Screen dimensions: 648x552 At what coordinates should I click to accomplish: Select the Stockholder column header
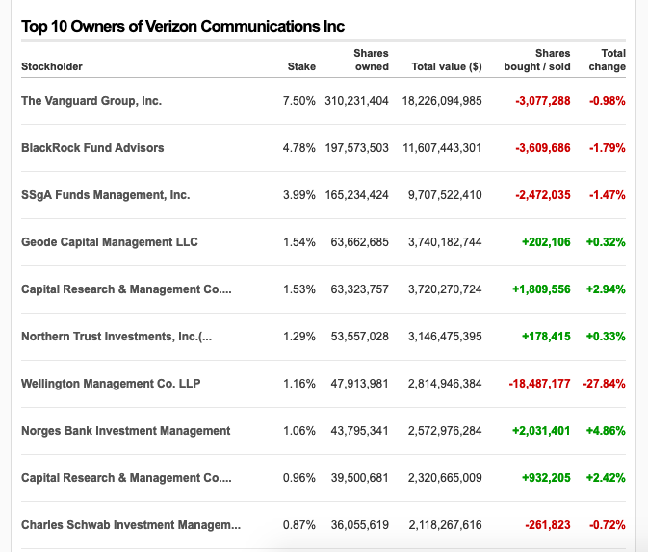52,66
